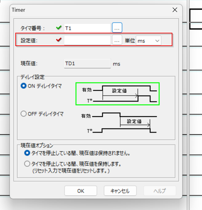Select option 現在値は保持されません

[x=27, y=153]
